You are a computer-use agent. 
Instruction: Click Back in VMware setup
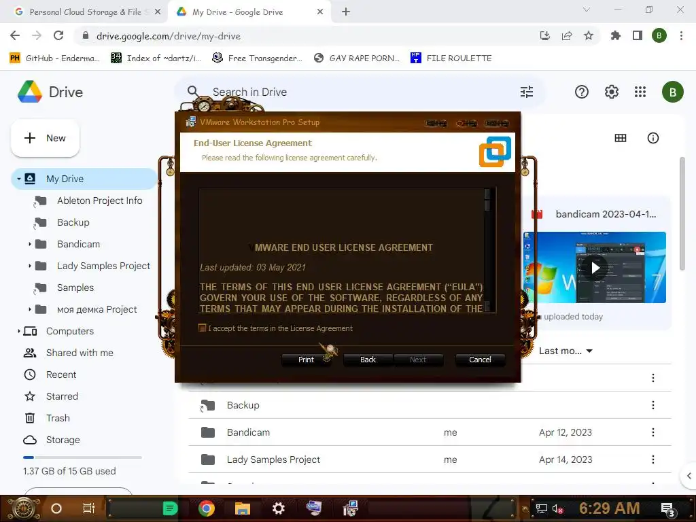tap(368, 360)
